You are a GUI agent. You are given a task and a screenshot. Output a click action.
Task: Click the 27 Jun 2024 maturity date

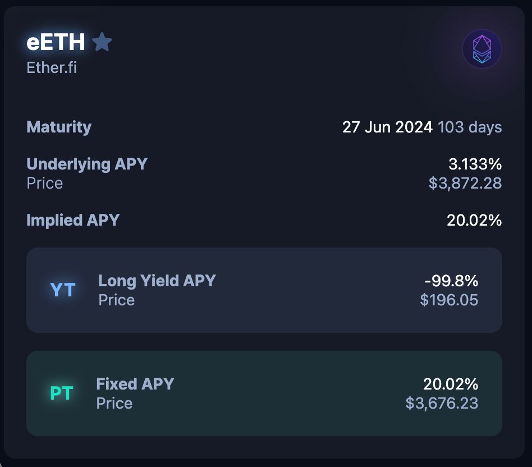pyautogui.click(x=387, y=127)
